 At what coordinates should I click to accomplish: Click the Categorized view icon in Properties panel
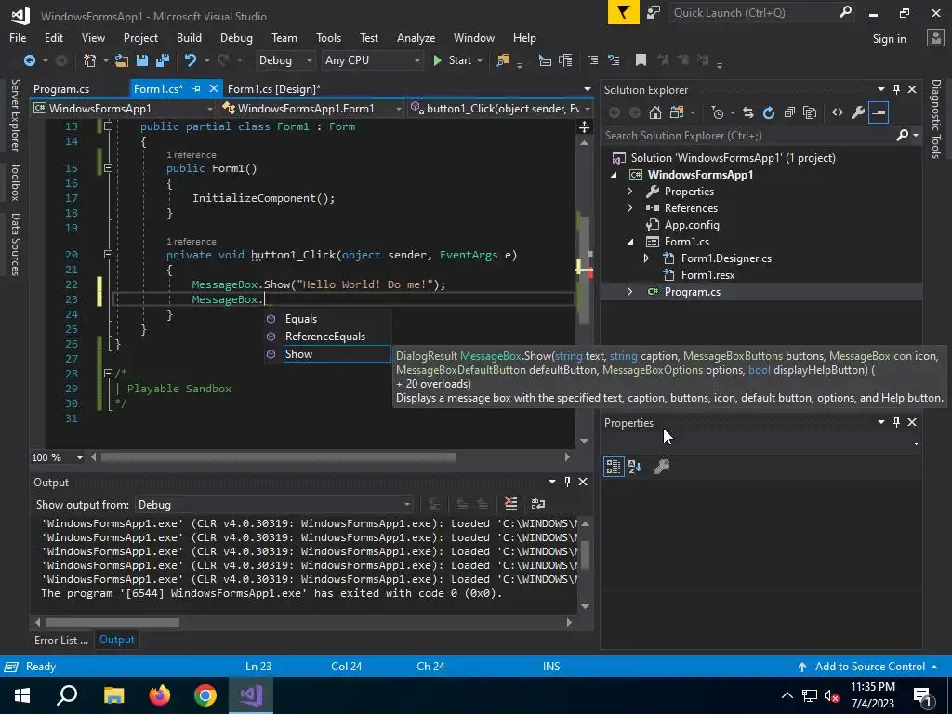click(614, 467)
